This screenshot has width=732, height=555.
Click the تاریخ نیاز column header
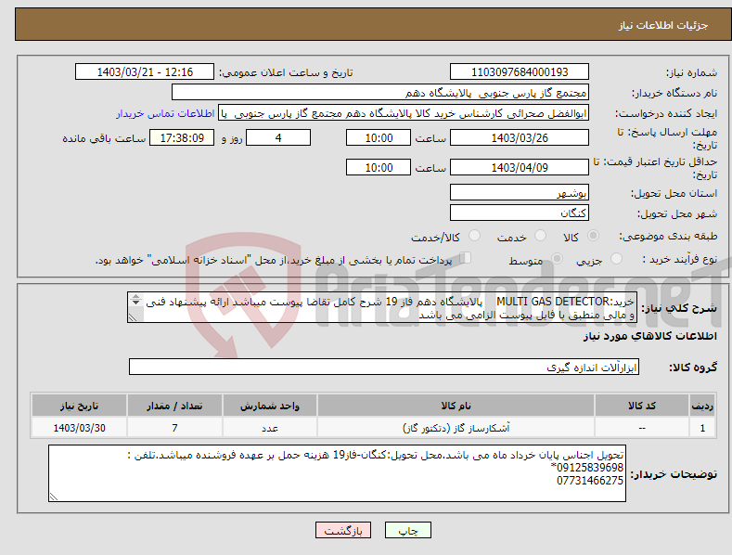point(80,406)
